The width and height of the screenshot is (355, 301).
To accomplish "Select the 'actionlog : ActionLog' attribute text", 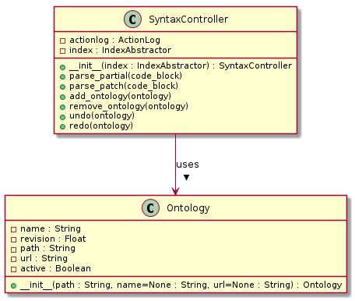I will (x=114, y=40).
